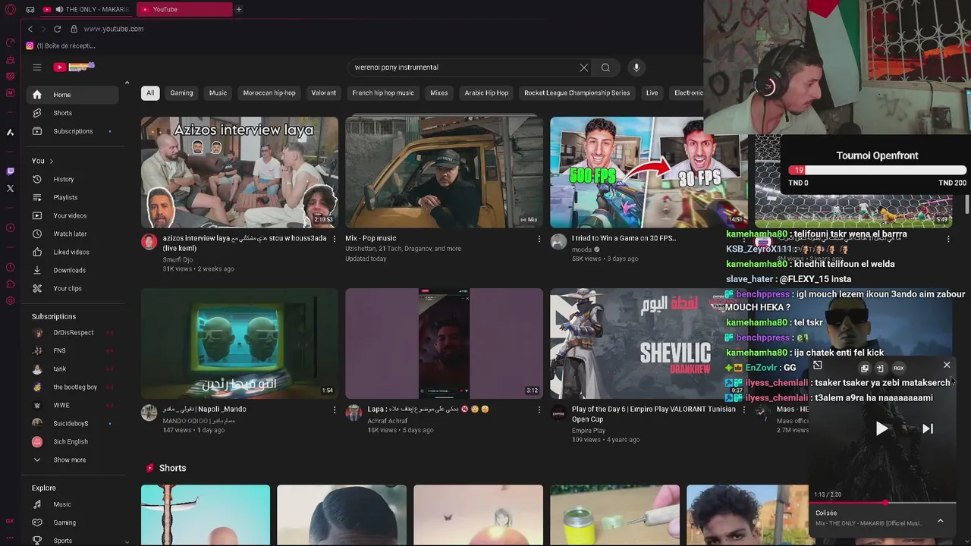Open Twitch from the Opera sidebar
Screen dimensions: 971x546
(x=10, y=171)
